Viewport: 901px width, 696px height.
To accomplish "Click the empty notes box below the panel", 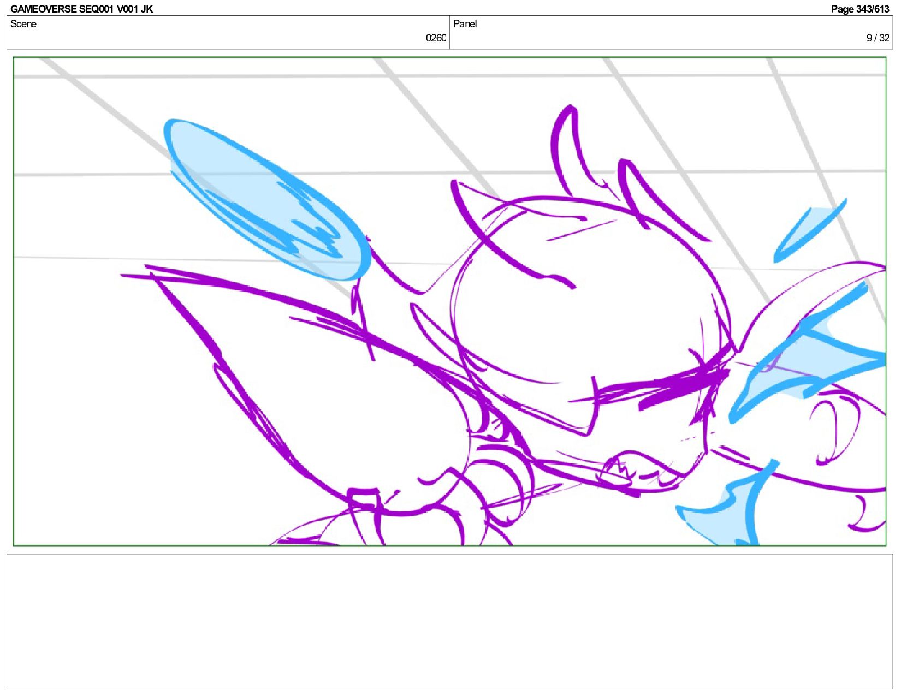I will pos(449,621).
